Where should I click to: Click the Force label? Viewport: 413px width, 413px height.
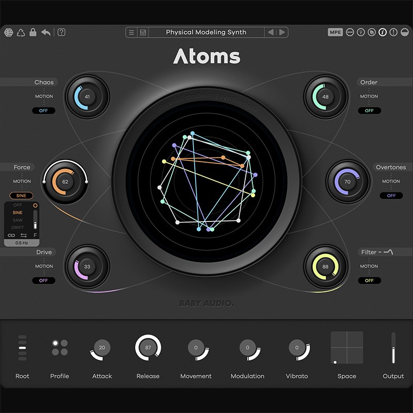(x=22, y=167)
